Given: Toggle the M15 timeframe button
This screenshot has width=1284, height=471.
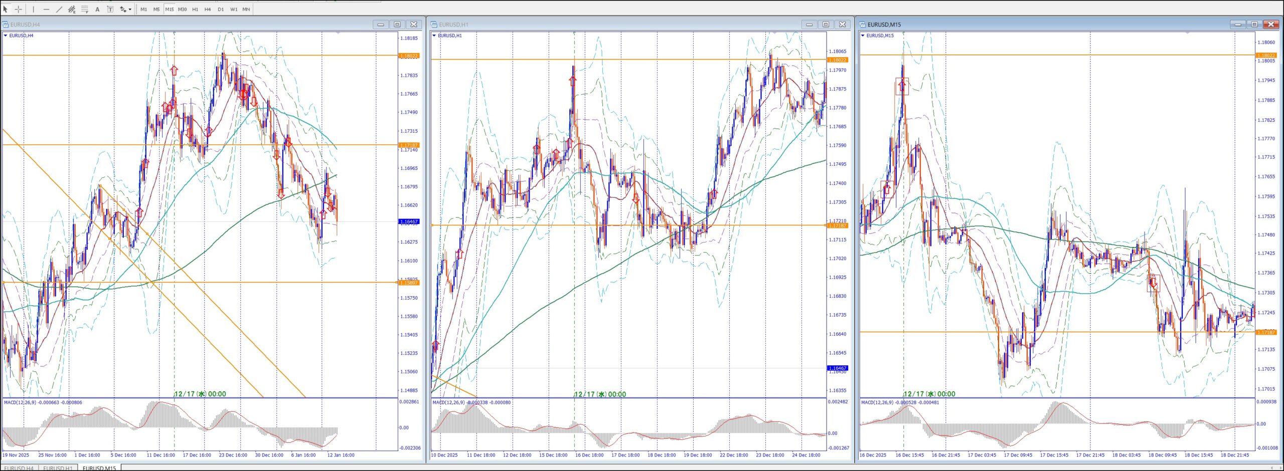Looking at the screenshot, I should tap(170, 9).
